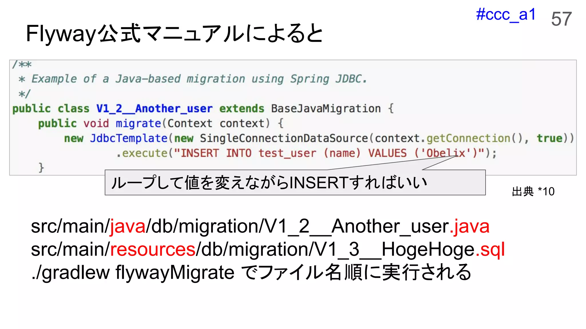
Task: Click 'getConnection()' in the code
Action: (475, 138)
